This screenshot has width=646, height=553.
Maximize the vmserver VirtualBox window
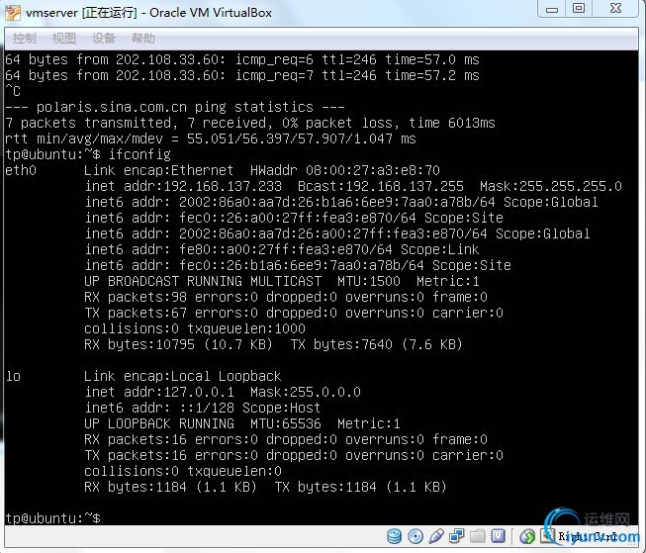tap(579, 9)
